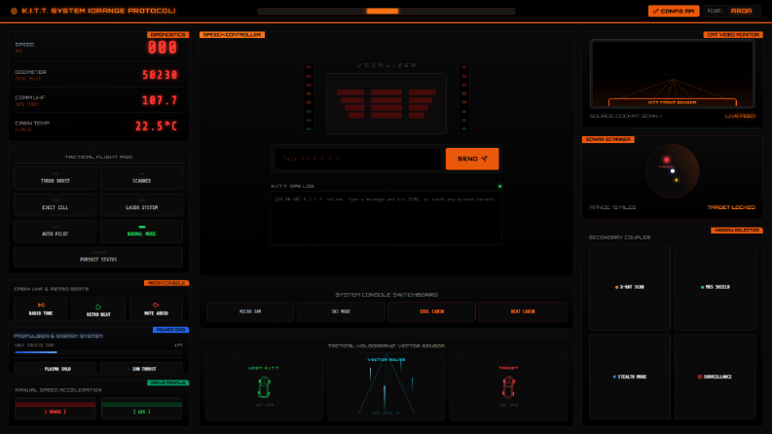Toggle Normal Mode

[141, 232]
